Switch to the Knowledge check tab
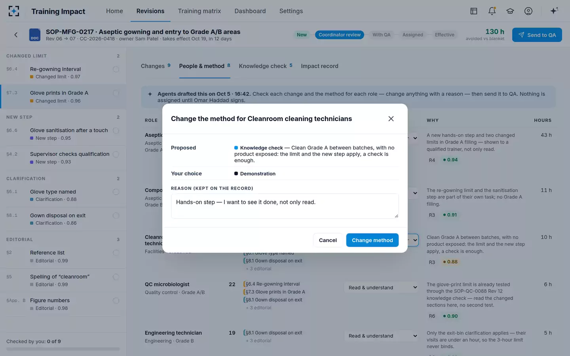The height and width of the screenshot is (356, 570). (x=266, y=66)
